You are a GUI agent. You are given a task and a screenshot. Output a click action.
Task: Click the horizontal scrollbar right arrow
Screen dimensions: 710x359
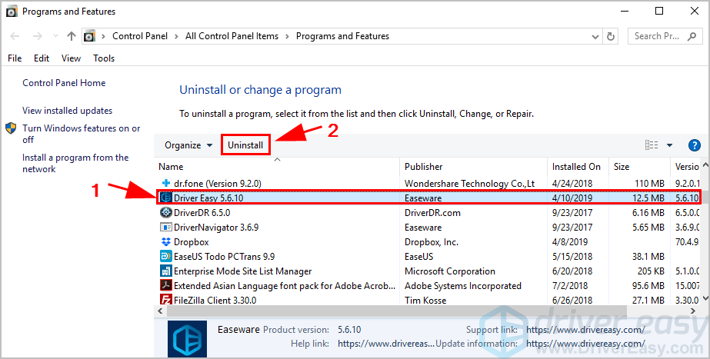tap(693, 311)
